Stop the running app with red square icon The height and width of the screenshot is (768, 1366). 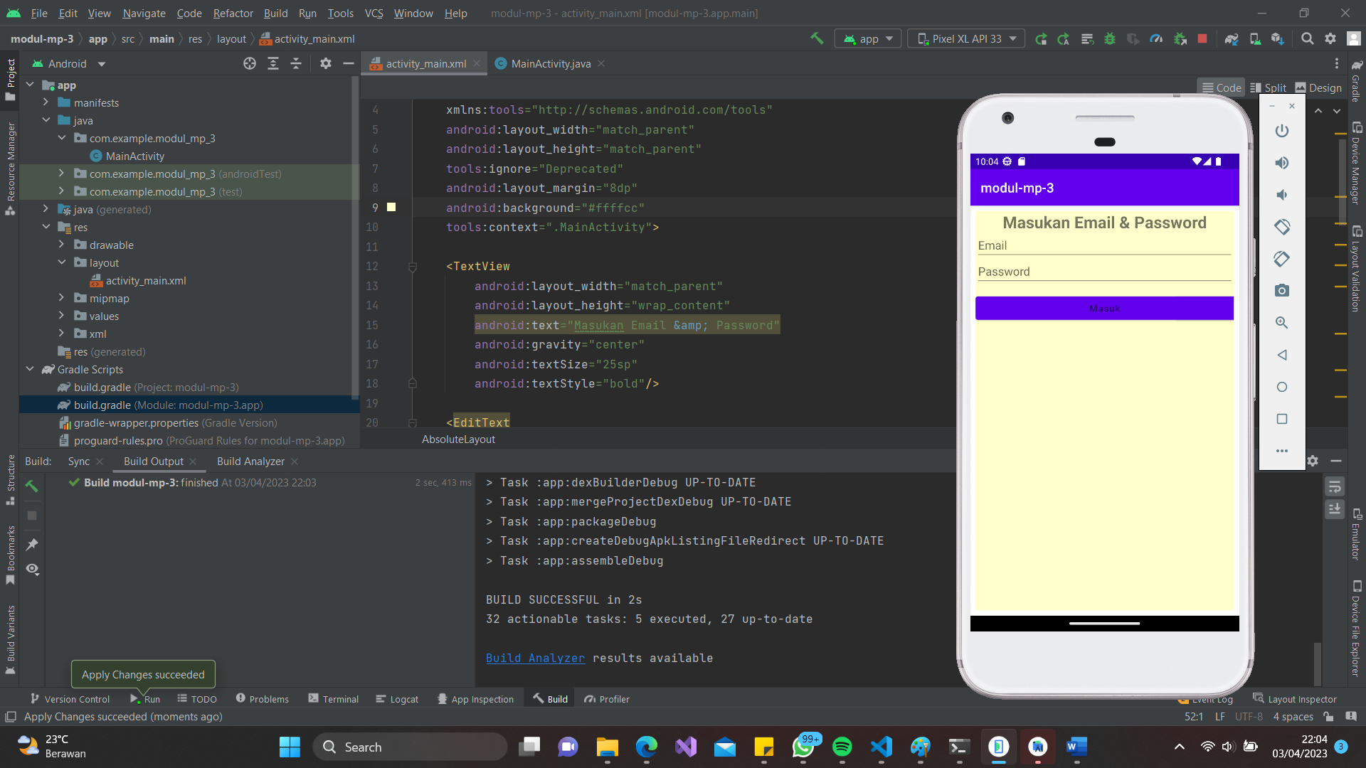[1202, 38]
